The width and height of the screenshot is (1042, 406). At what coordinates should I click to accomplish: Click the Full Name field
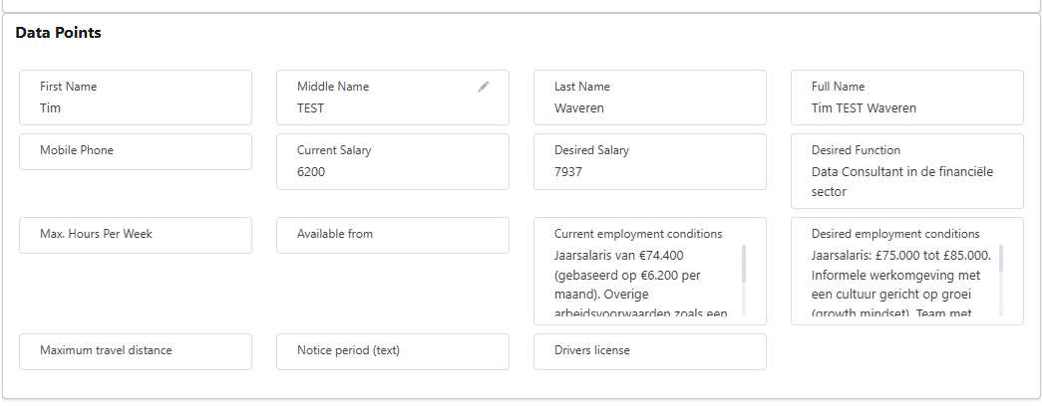click(906, 98)
